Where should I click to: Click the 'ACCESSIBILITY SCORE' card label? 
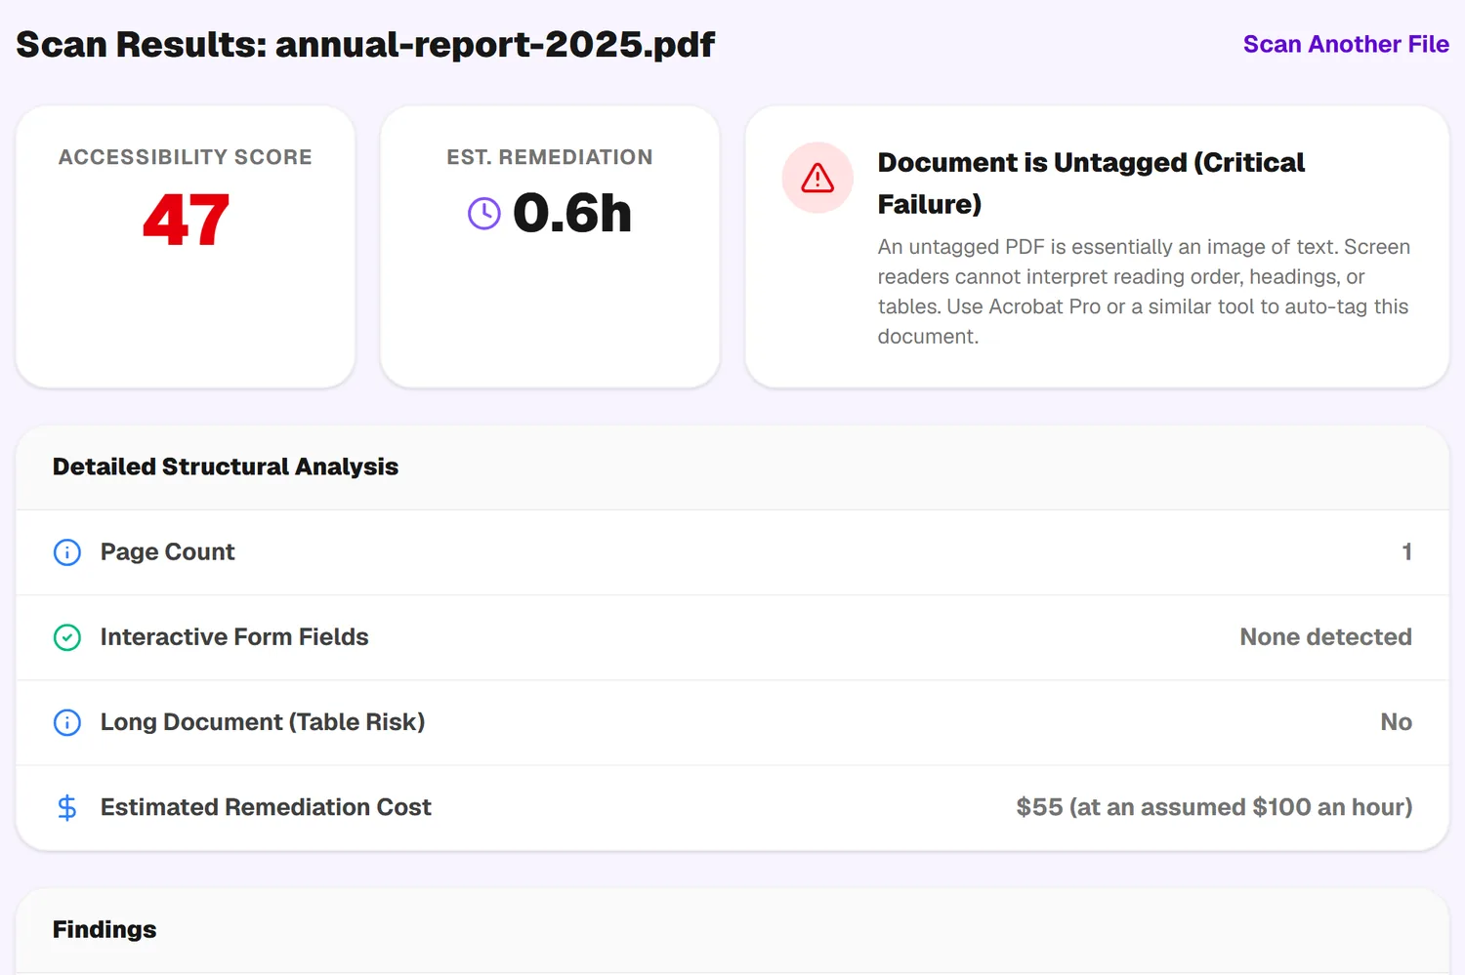click(x=186, y=157)
